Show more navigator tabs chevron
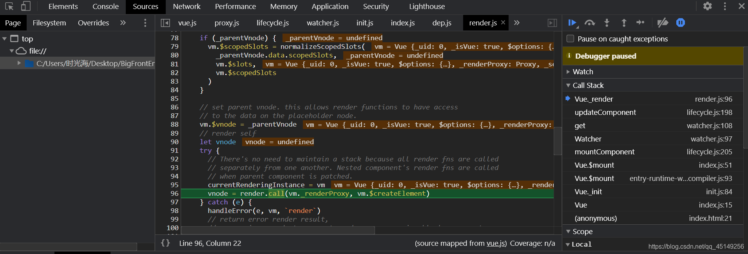Screen dimensions: 748x254 [x=123, y=23]
